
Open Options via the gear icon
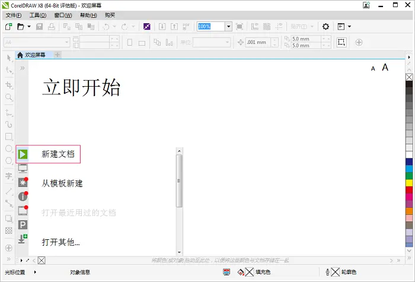coord(325,27)
